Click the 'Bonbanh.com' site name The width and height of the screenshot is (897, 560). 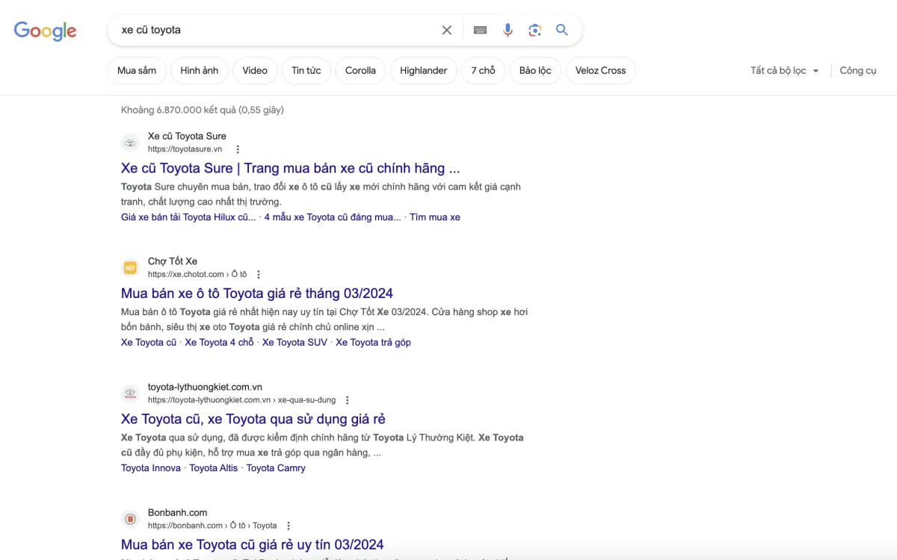pos(177,512)
